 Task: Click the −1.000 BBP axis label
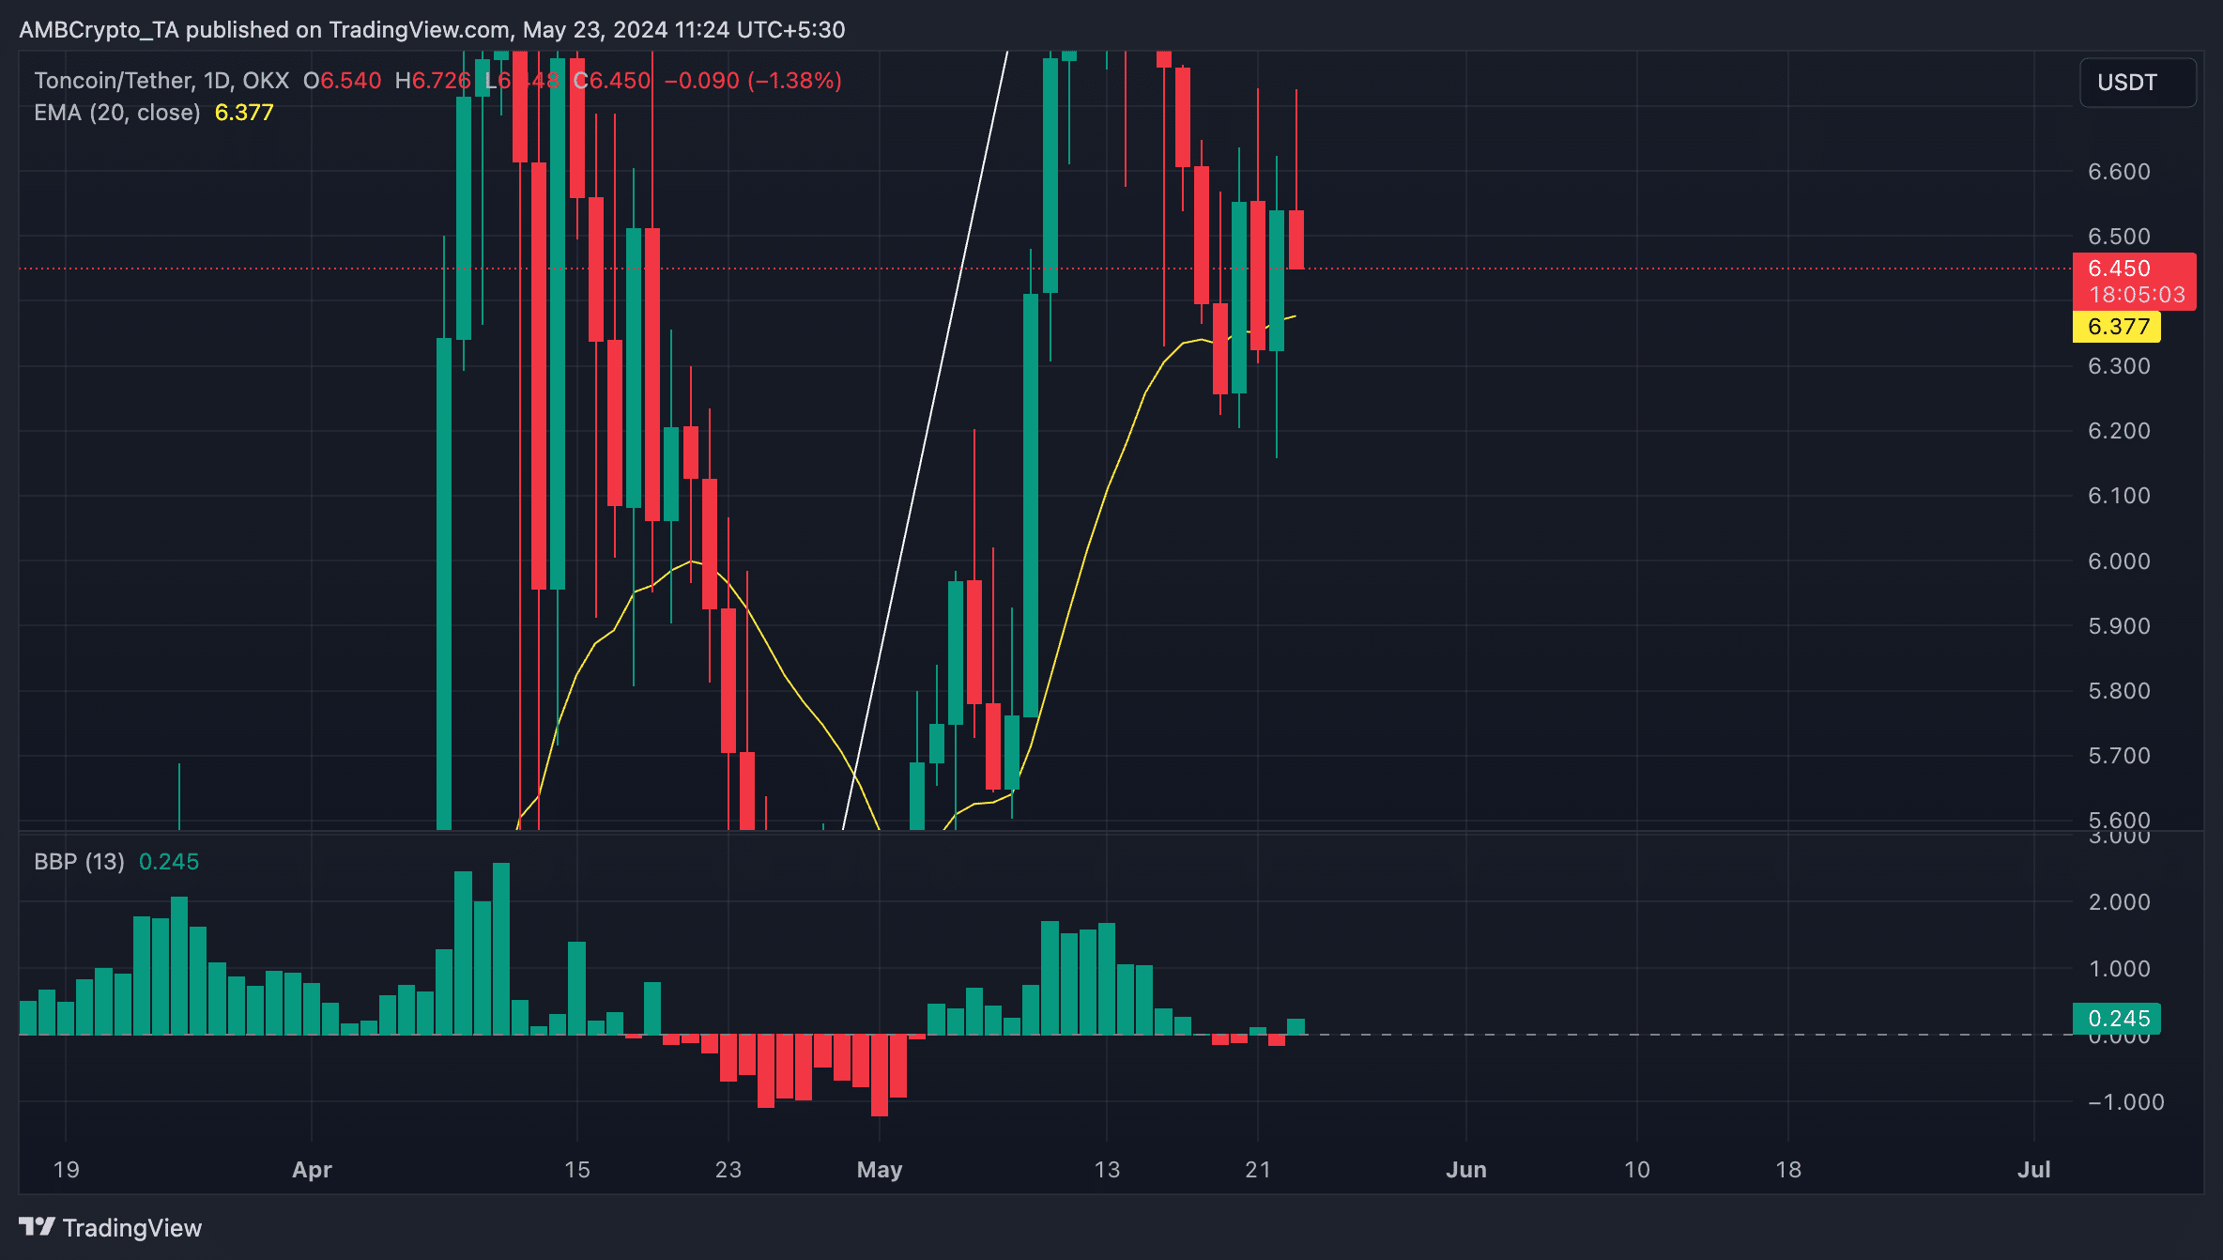coord(2125,1102)
